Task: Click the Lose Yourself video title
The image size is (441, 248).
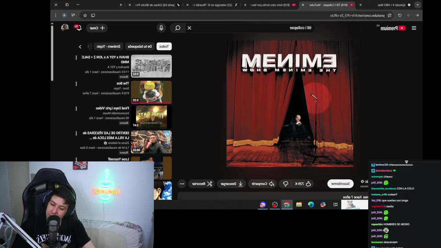Action: pos(119,159)
